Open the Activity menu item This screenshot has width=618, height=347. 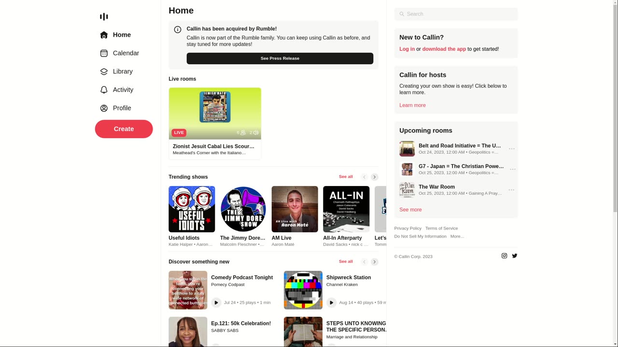coord(124,90)
